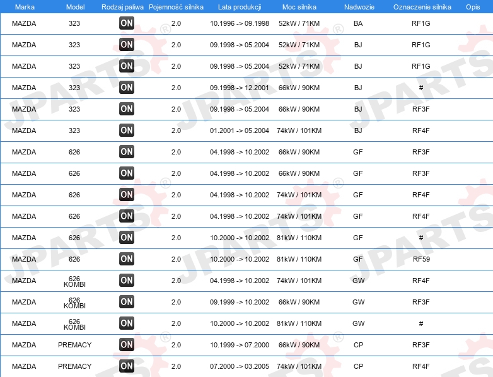
Task: Click the # engine code in the 323 row
Action: (x=421, y=88)
